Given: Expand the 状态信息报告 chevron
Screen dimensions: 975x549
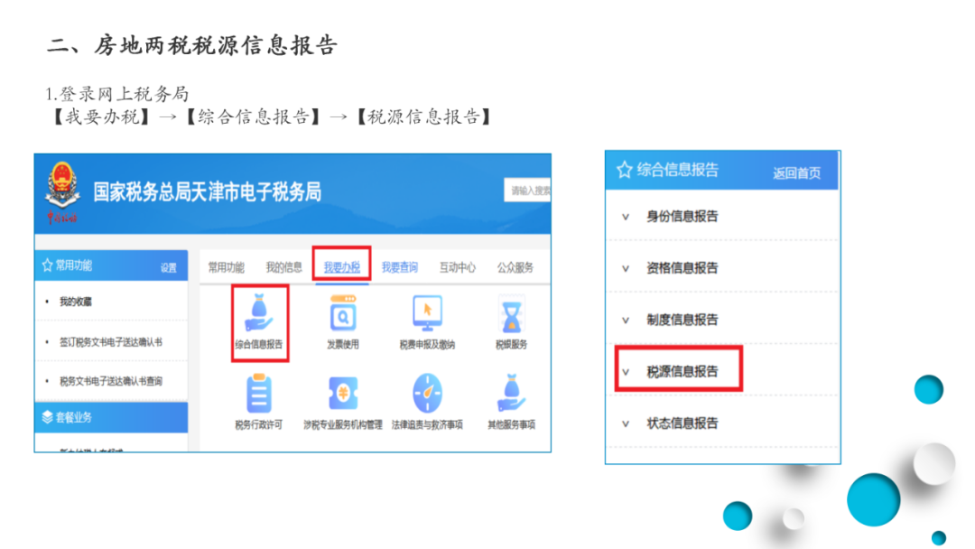Looking at the screenshot, I should pos(626,424).
